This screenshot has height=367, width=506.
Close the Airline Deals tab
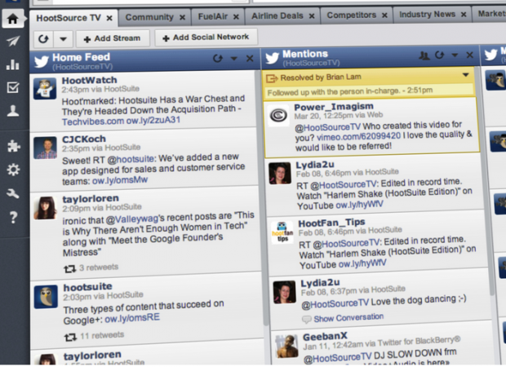(x=312, y=15)
